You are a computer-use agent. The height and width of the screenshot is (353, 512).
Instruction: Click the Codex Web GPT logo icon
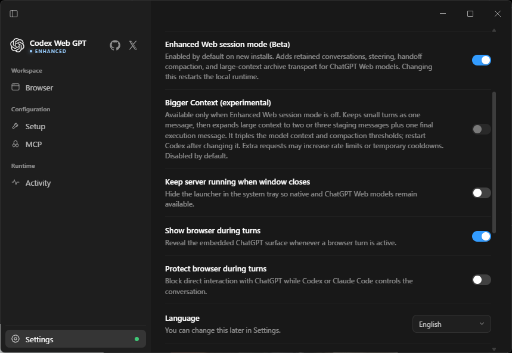17,45
